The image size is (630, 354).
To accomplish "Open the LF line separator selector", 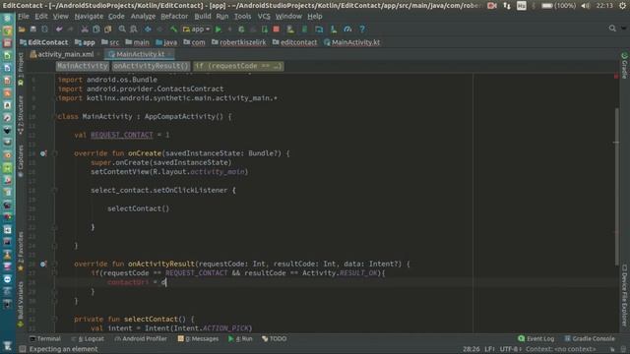I will [x=490, y=349].
